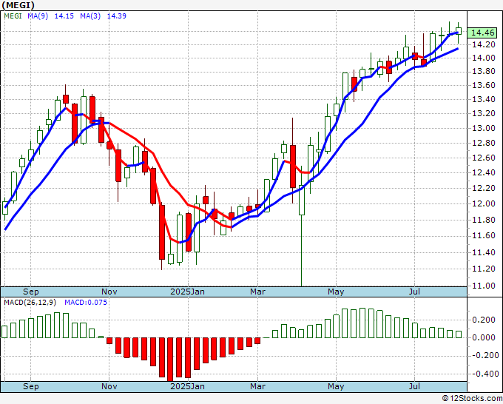Viewport: 503px width, 404px height.
Task: Click the MACD:0.075 value label
Action: tap(86, 303)
